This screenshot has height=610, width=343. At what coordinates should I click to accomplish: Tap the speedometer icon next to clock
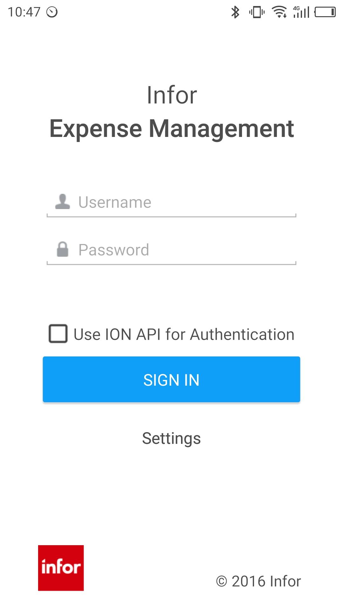tap(52, 12)
